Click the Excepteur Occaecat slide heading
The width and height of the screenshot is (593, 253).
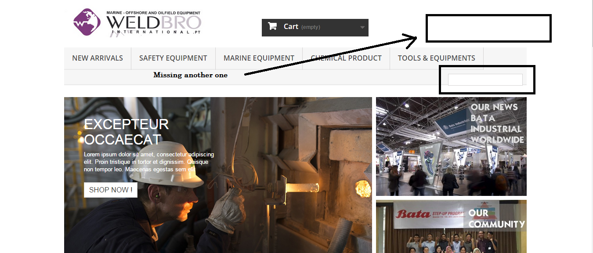(127, 132)
